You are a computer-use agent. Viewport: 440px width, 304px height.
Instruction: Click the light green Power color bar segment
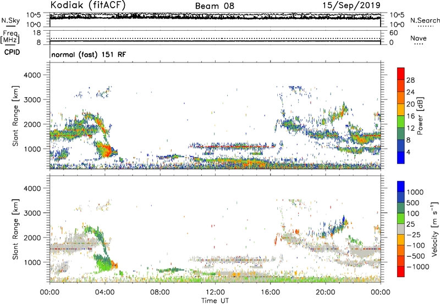401,122
